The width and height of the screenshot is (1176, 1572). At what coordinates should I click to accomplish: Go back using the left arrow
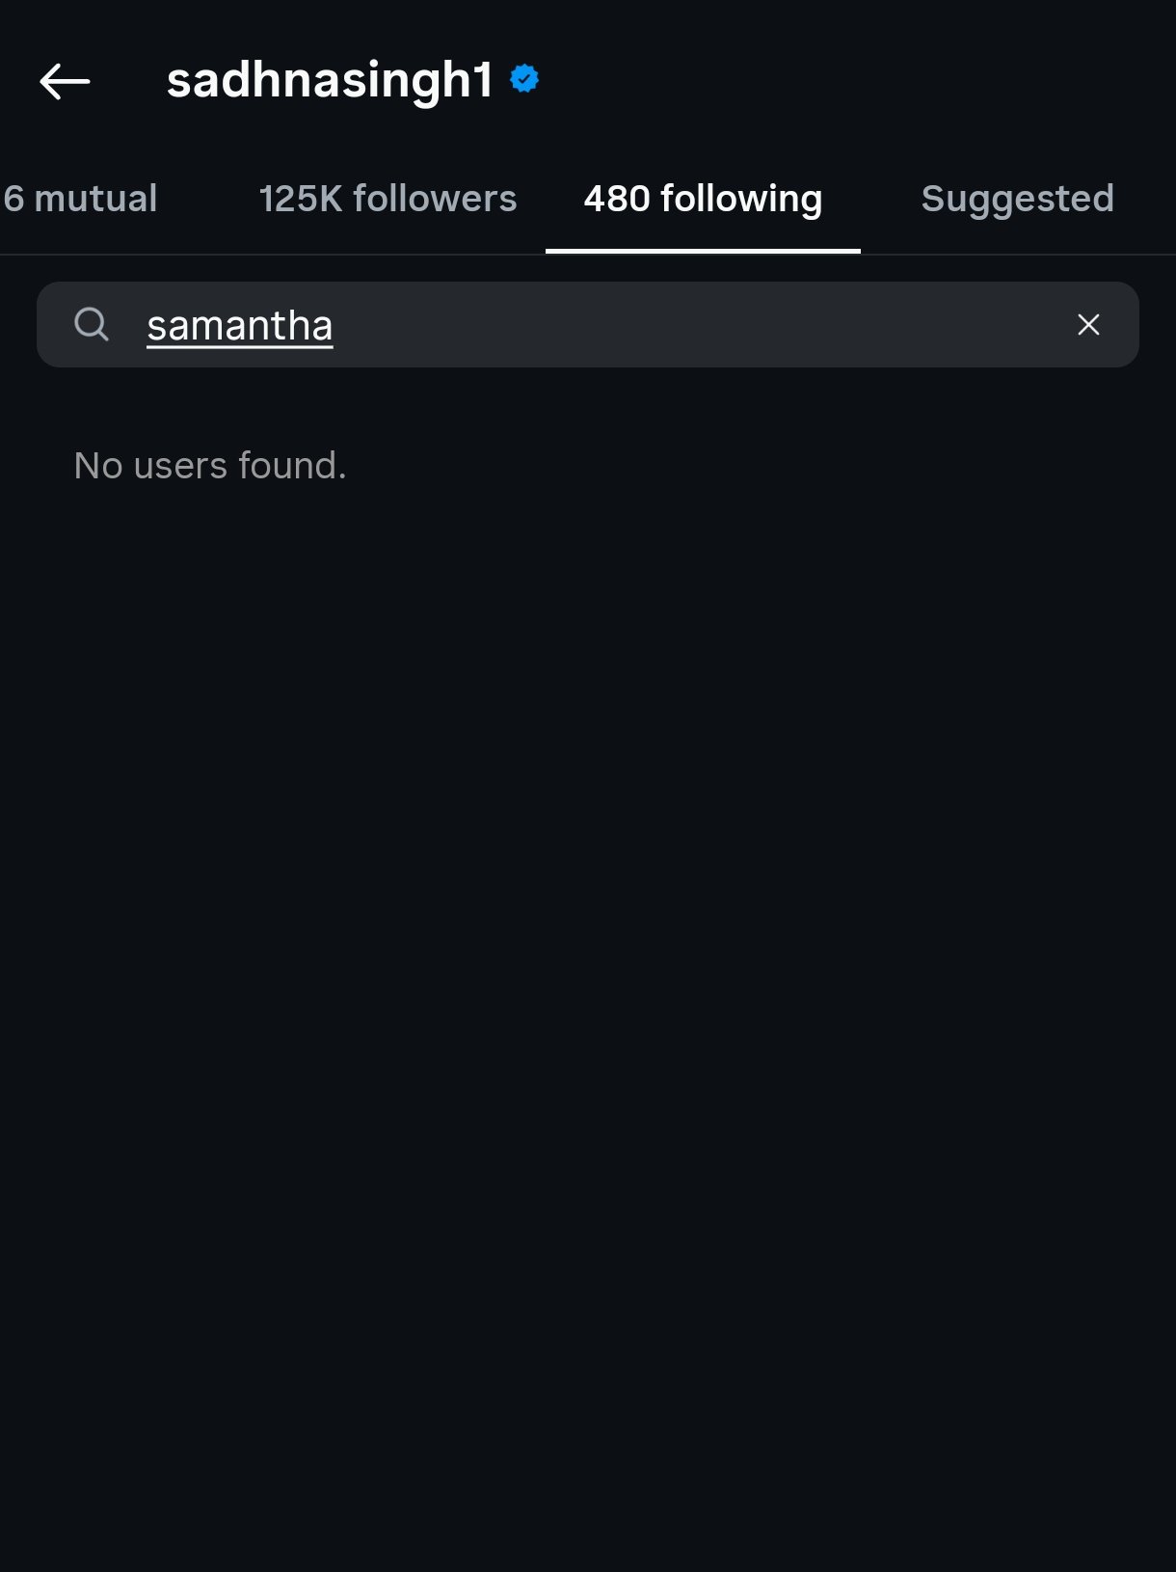(x=65, y=81)
